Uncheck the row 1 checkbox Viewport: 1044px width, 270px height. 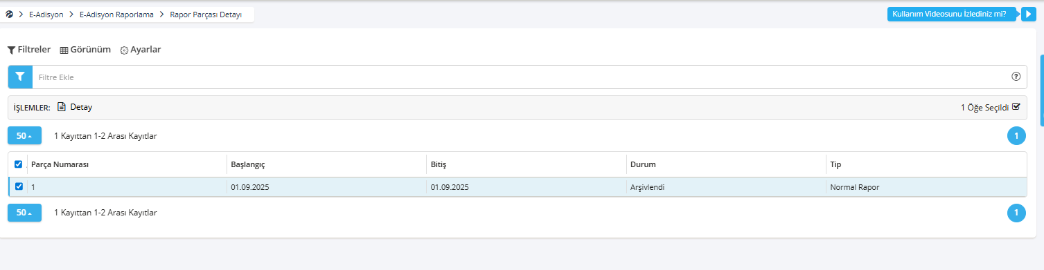click(x=19, y=186)
